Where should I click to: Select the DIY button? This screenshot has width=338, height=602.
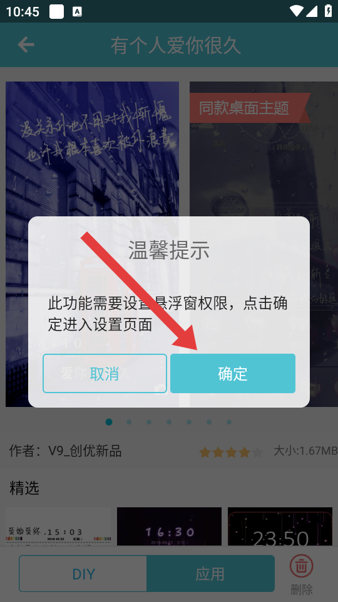click(83, 574)
